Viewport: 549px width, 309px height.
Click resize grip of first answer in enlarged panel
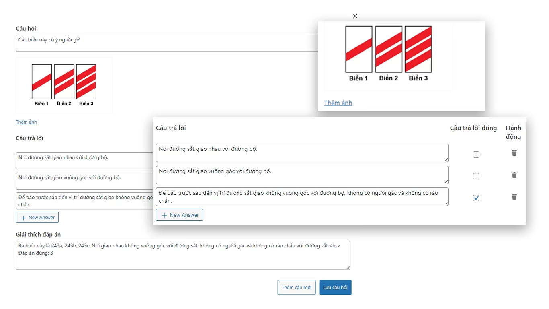coord(446,160)
